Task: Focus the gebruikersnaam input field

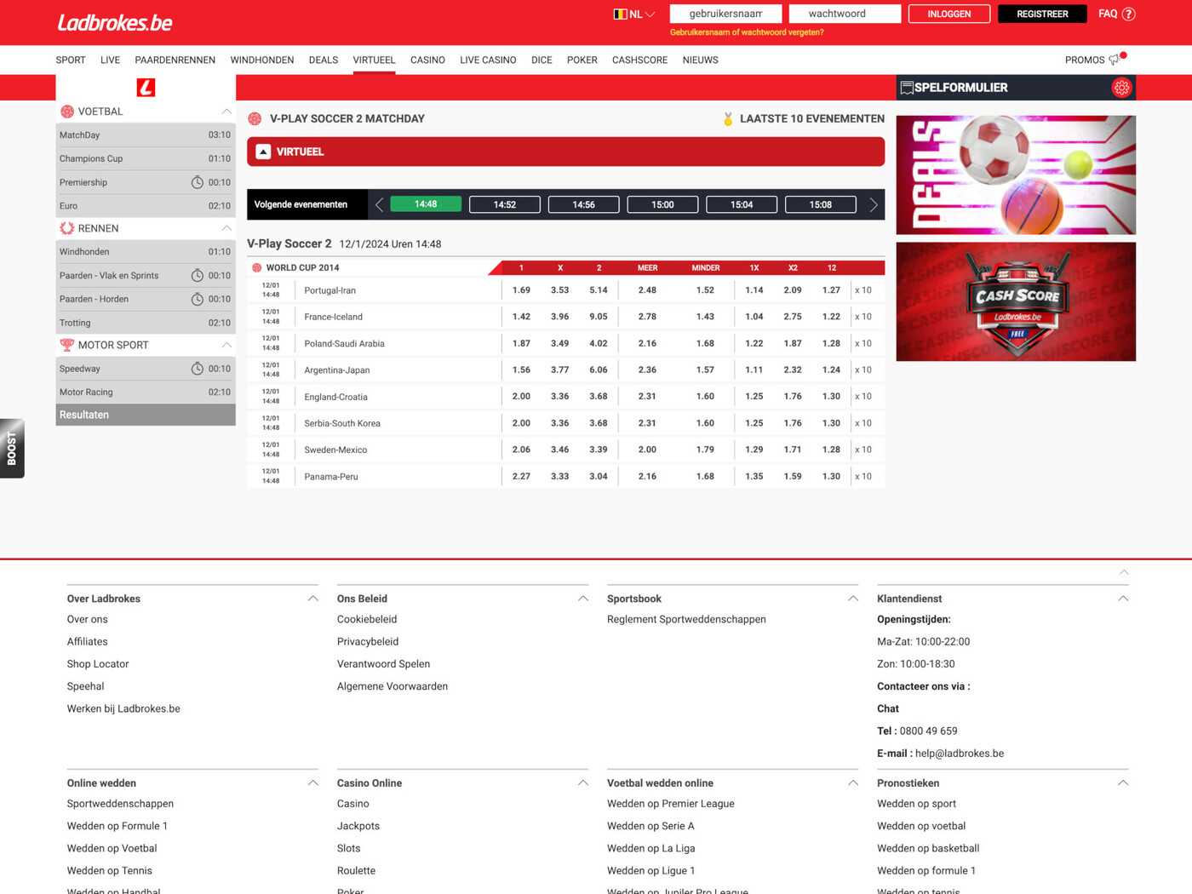Action: (725, 14)
